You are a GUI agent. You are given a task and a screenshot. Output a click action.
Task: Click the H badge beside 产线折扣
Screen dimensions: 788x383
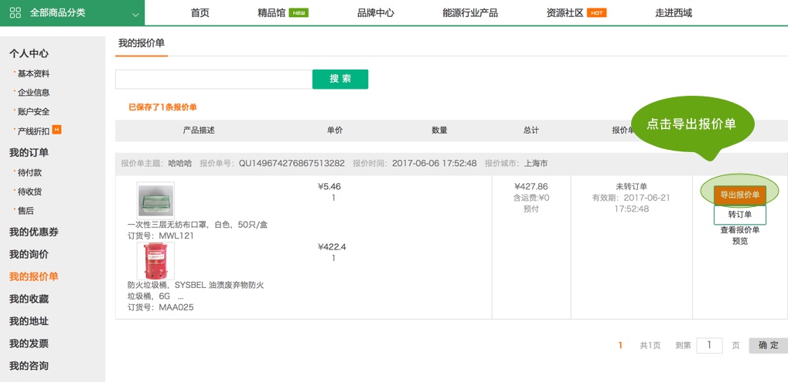click(56, 130)
